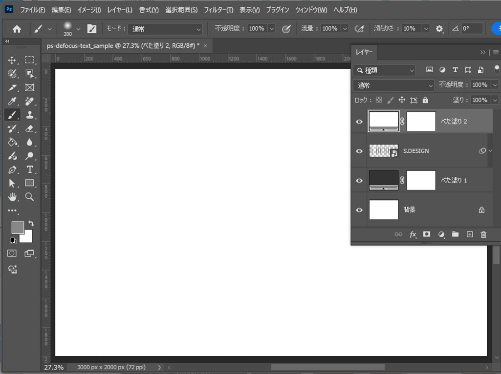Select the Path Selection tool
This screenshot has height=374, width=501.
pyautogui.click(x=12, y=183)
